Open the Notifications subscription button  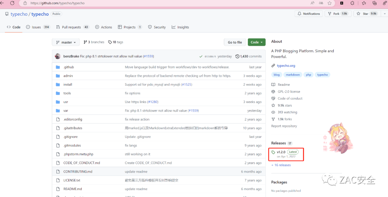(x=308, y=14)
